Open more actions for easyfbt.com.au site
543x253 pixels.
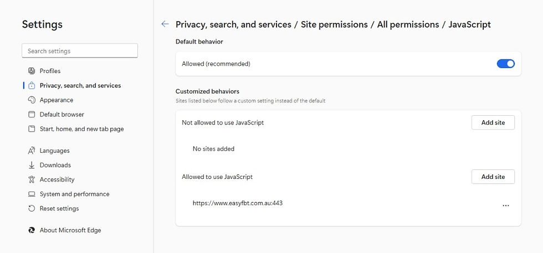[505, 205]
